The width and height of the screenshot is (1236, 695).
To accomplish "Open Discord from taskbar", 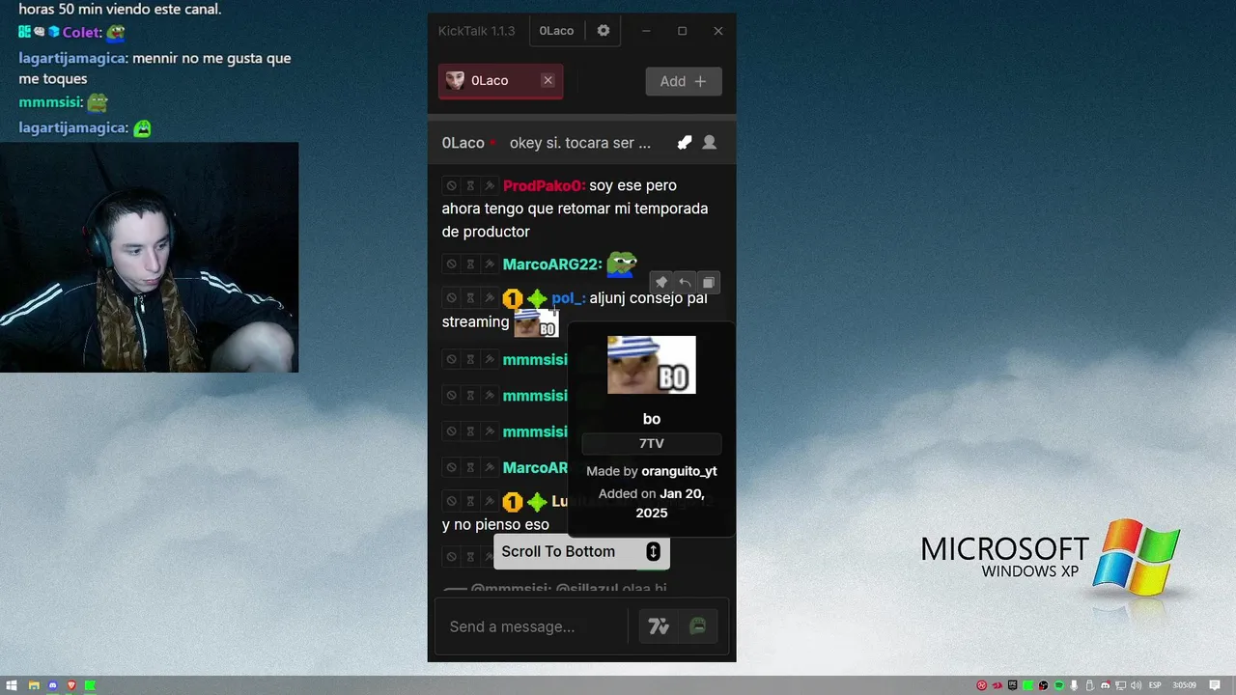I will (x=53, y=685).
